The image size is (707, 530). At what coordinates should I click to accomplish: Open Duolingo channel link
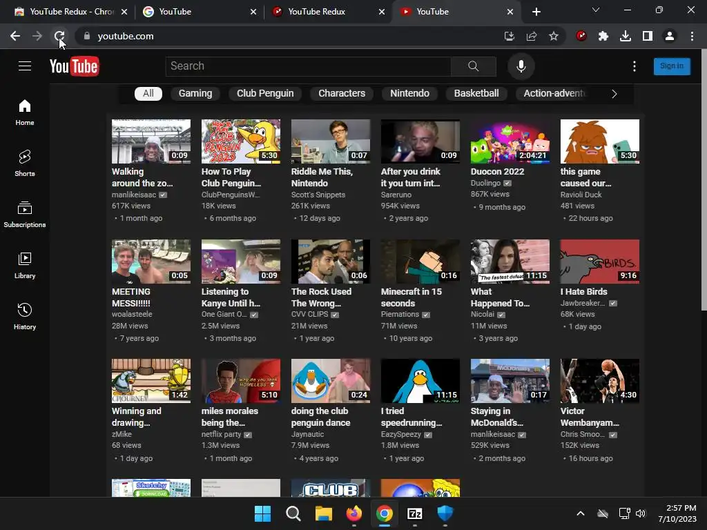point(485,183)
